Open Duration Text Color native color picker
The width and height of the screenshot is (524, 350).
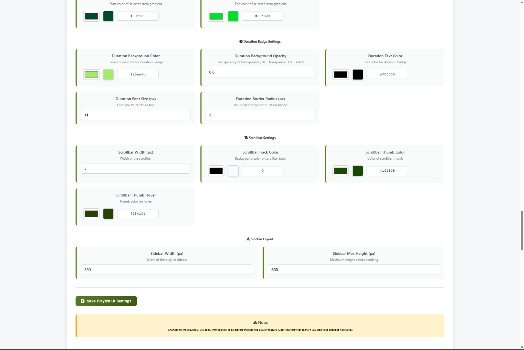tap(341, 74)
